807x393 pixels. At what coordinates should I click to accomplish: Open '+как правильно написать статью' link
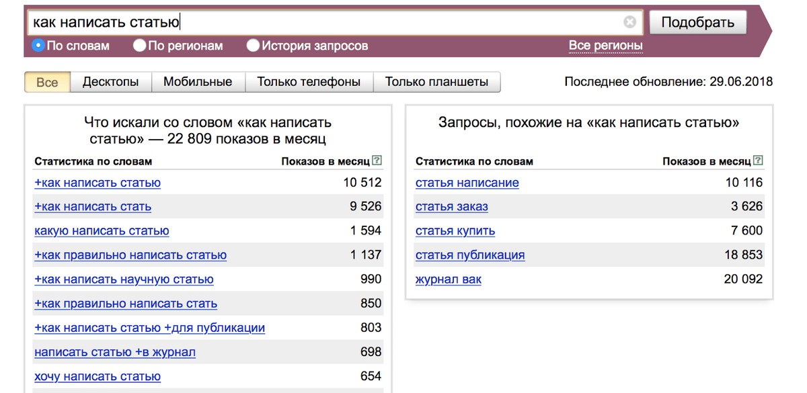pos(130,255)
